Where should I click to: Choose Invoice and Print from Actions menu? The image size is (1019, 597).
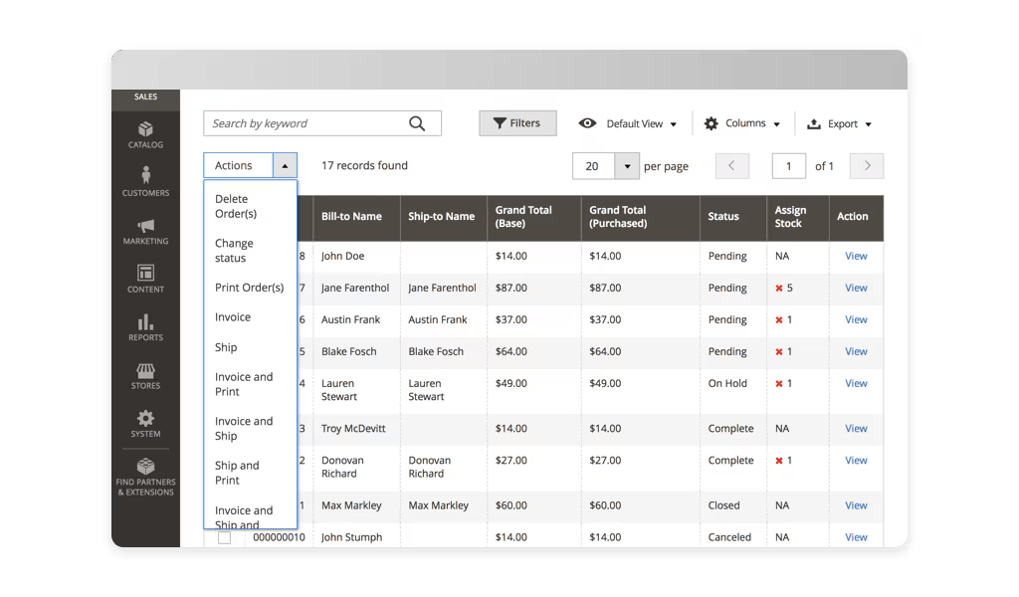pos(244,384)
